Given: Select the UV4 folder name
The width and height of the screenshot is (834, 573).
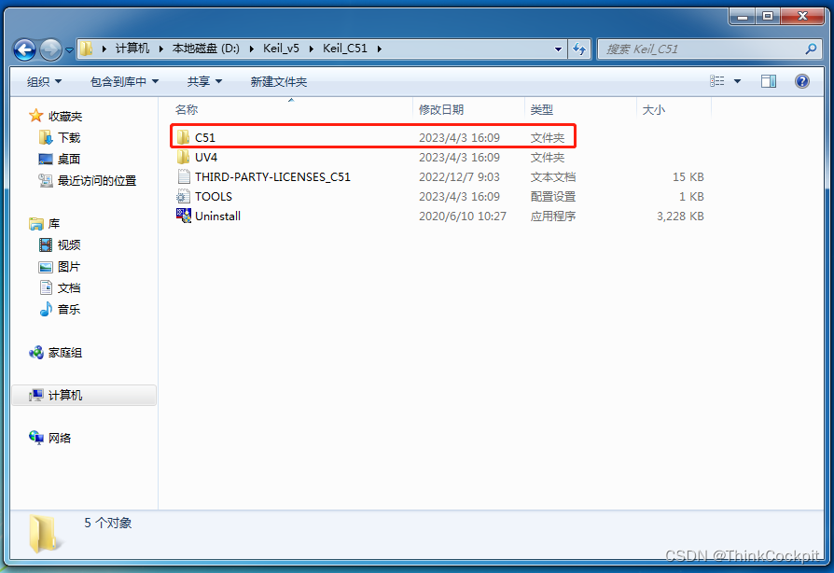Looking at the screenshot, I should tap(206, 158).
